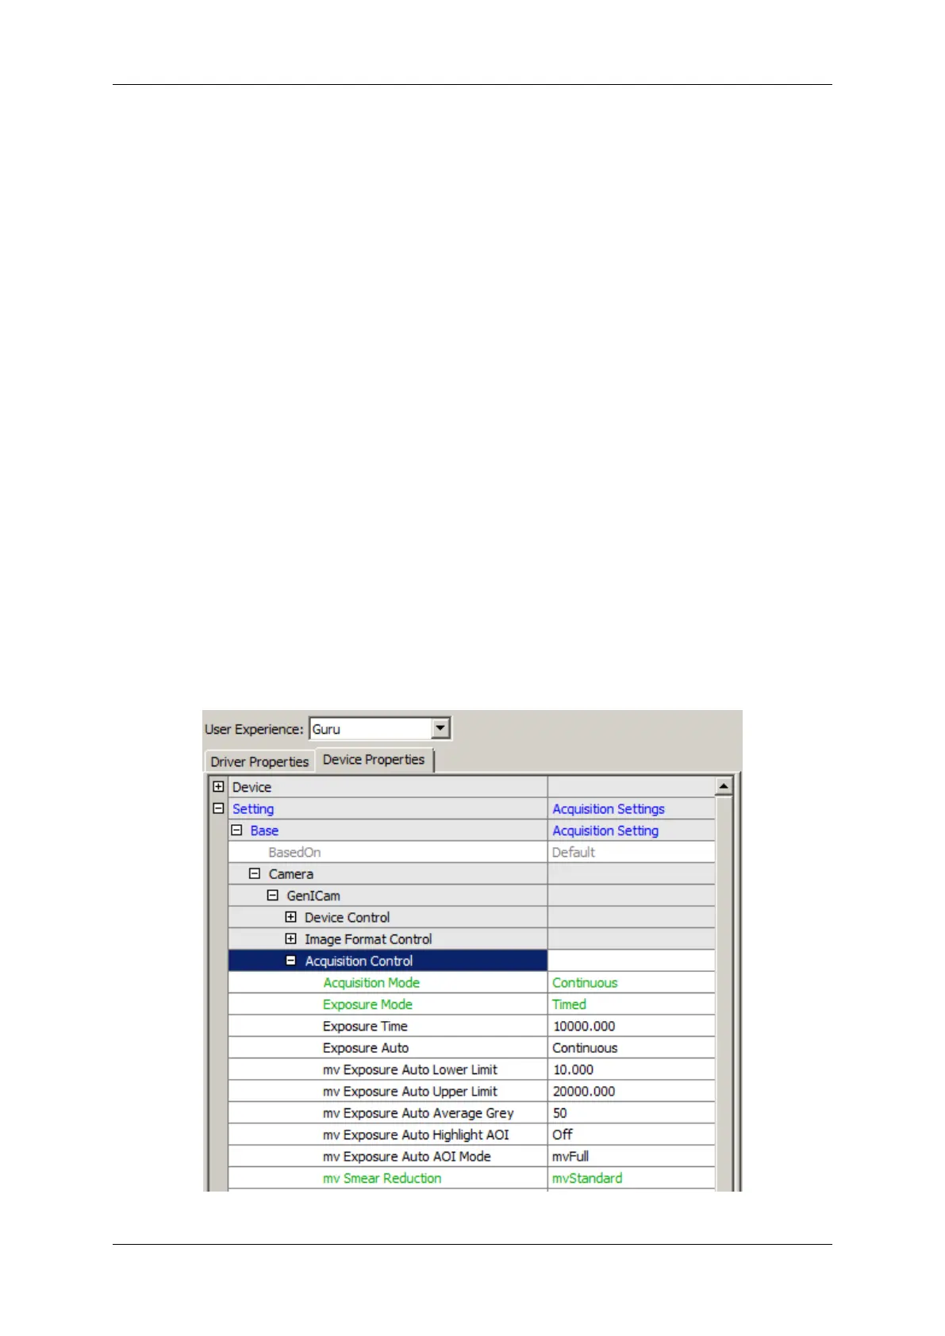Select mv Exposure Auto Upper Limit row
The height and width of the screenshot is (1336, 945).
point(471,1091)
